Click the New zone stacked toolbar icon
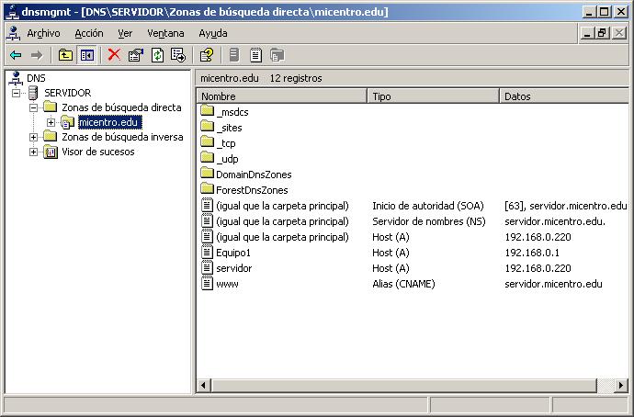Viewport: 634px width, 417px height. (277, 55)
